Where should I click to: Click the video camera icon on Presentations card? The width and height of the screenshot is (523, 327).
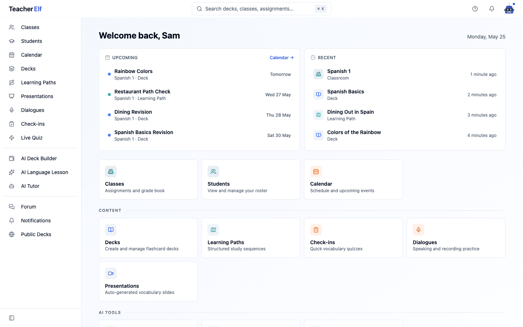111,273
